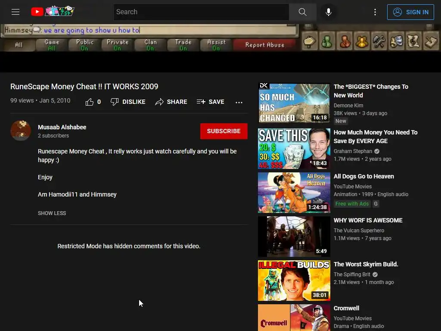Open 'Cromwell' movie title
Screen dimensions: 441x331
pyautogui.click(x=347, y=308)
